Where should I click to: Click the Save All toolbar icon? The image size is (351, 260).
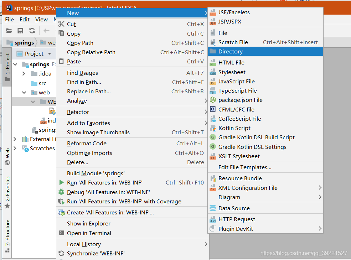click(x=20, y=31)
